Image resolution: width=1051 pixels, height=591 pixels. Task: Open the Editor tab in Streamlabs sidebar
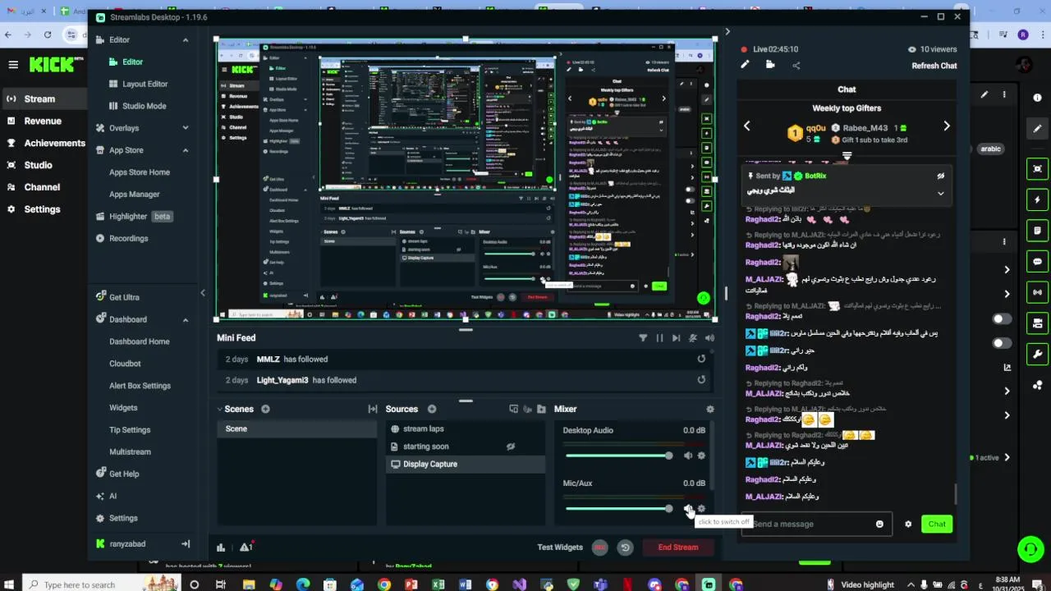(132, 62)
